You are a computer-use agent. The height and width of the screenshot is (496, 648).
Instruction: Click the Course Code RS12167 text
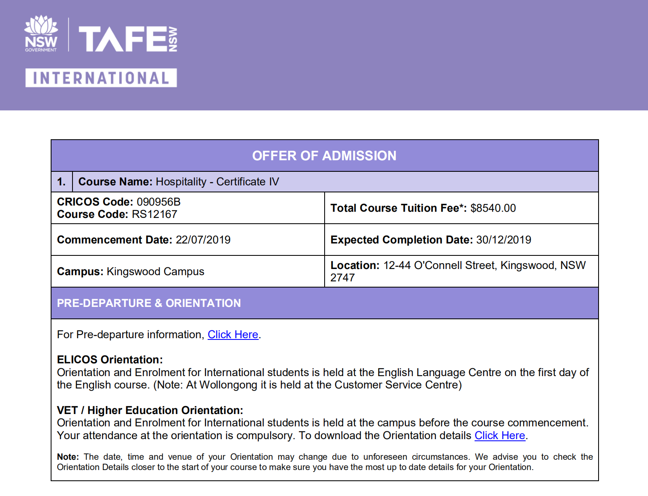[154, 214]
